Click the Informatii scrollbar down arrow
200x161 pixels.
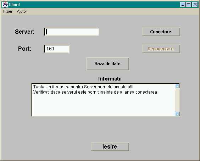click(177, 114)
